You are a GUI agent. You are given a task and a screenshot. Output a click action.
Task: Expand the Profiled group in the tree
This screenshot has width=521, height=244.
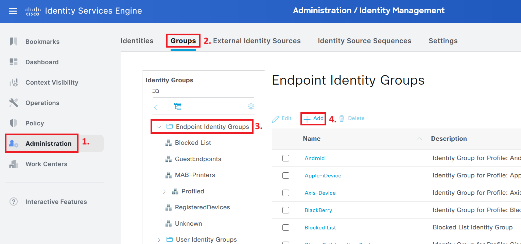(164, 191)
